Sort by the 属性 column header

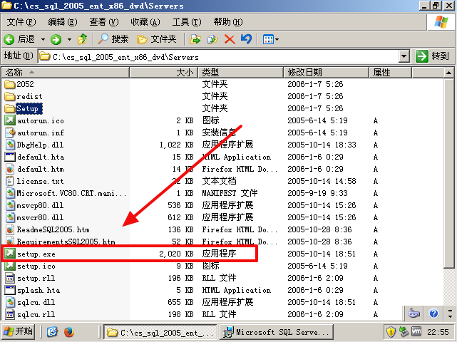click(x=390, y=72)
